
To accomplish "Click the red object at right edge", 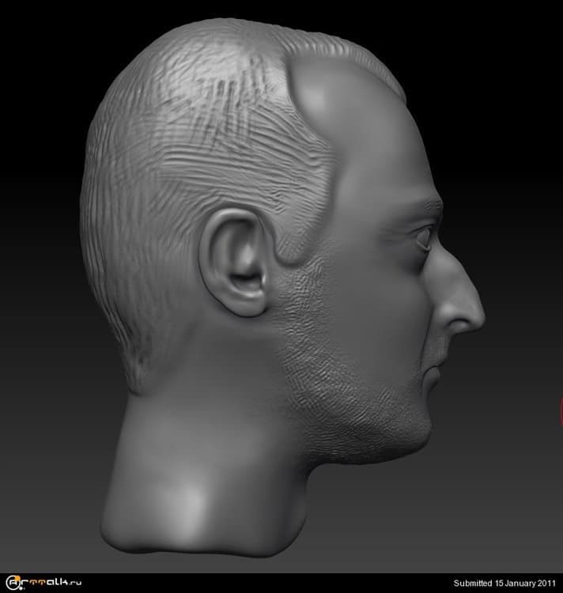I will tap(560, 410).
